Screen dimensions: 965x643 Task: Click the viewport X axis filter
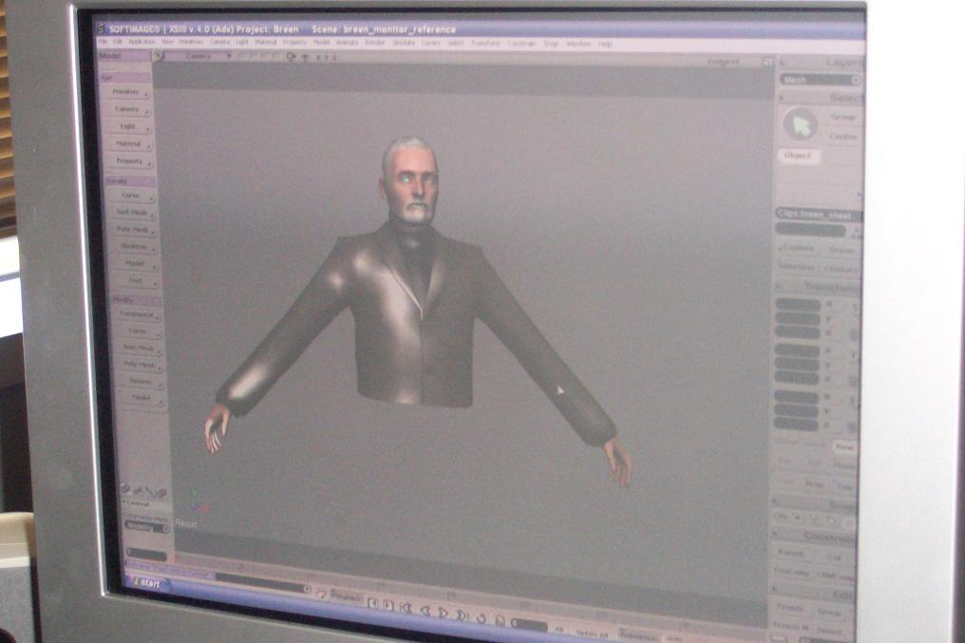pyautogui.click(x=318, y=57)
